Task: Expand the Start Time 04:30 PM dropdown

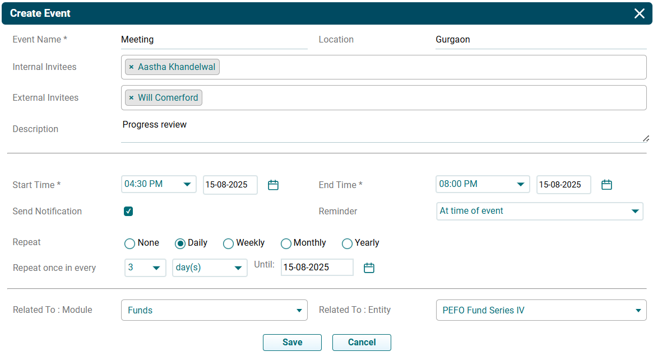Action: (x=159, y=184)
